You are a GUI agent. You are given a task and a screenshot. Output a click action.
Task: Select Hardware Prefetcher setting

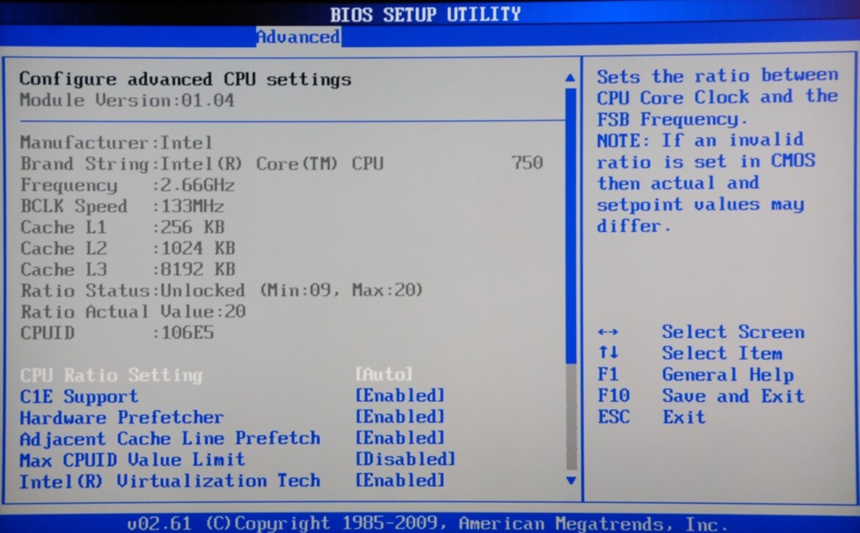(x=122, y=417)
